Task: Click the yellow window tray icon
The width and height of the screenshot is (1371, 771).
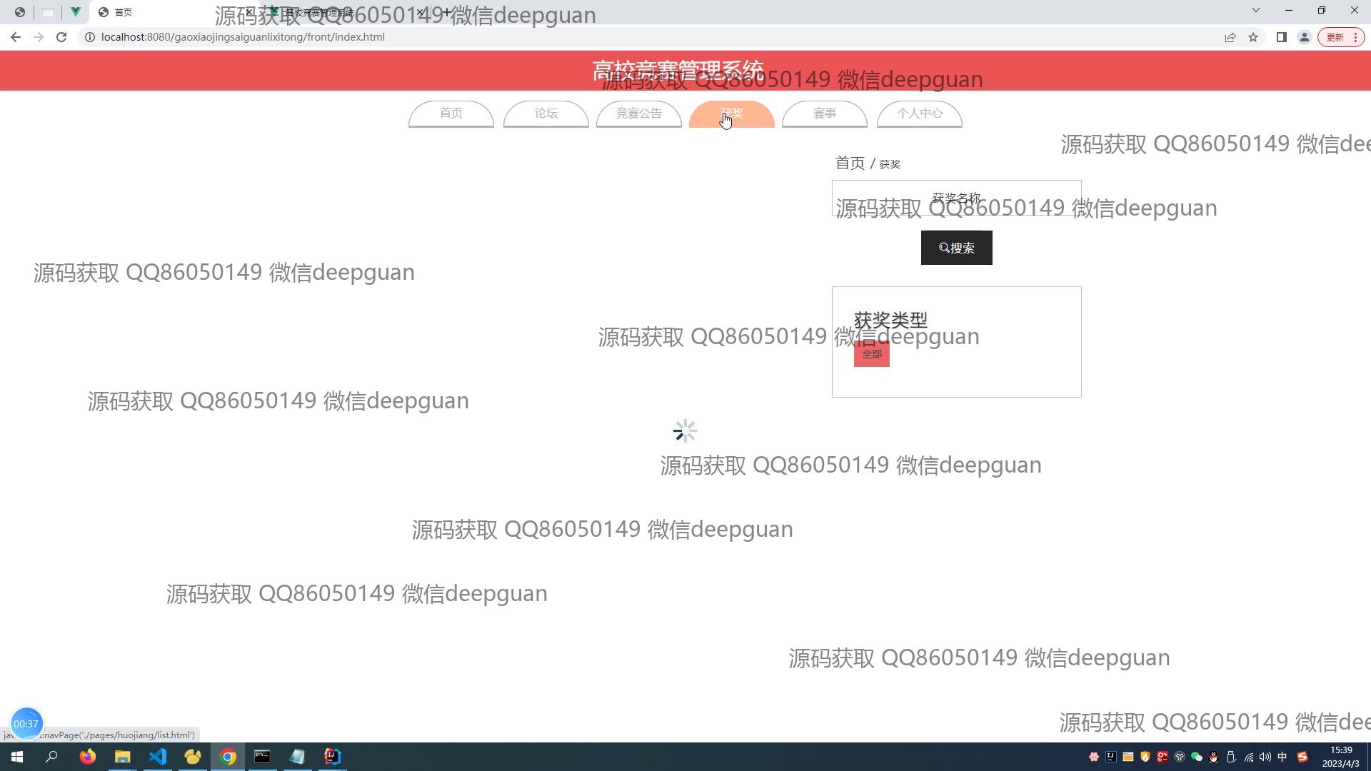Action: [x=1128, y=757]
